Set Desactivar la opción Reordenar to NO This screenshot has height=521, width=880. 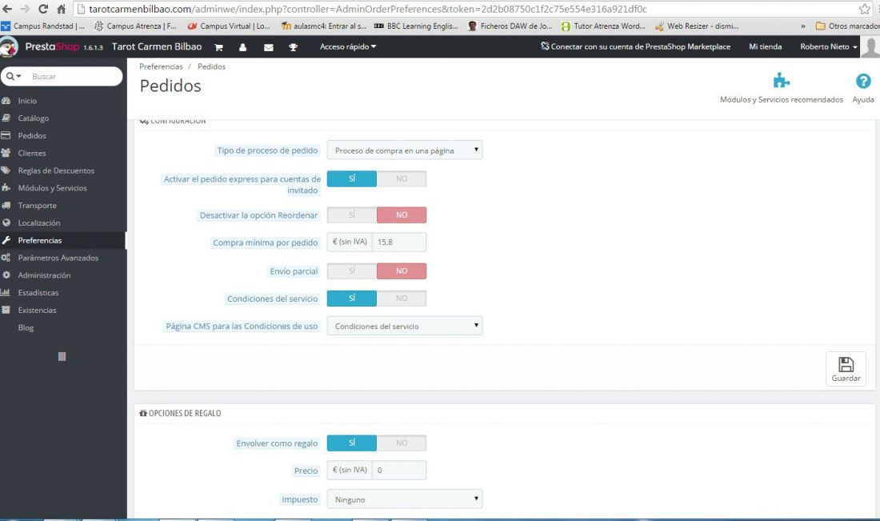pyautogui.click(x=402, y=214)
